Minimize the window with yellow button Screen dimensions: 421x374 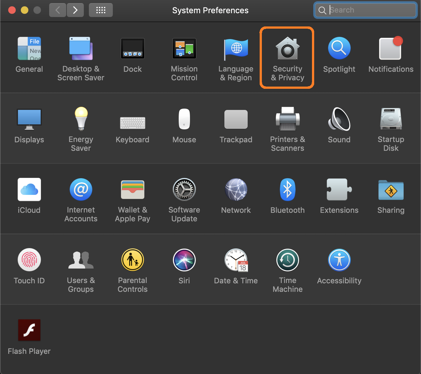(25, 10)
